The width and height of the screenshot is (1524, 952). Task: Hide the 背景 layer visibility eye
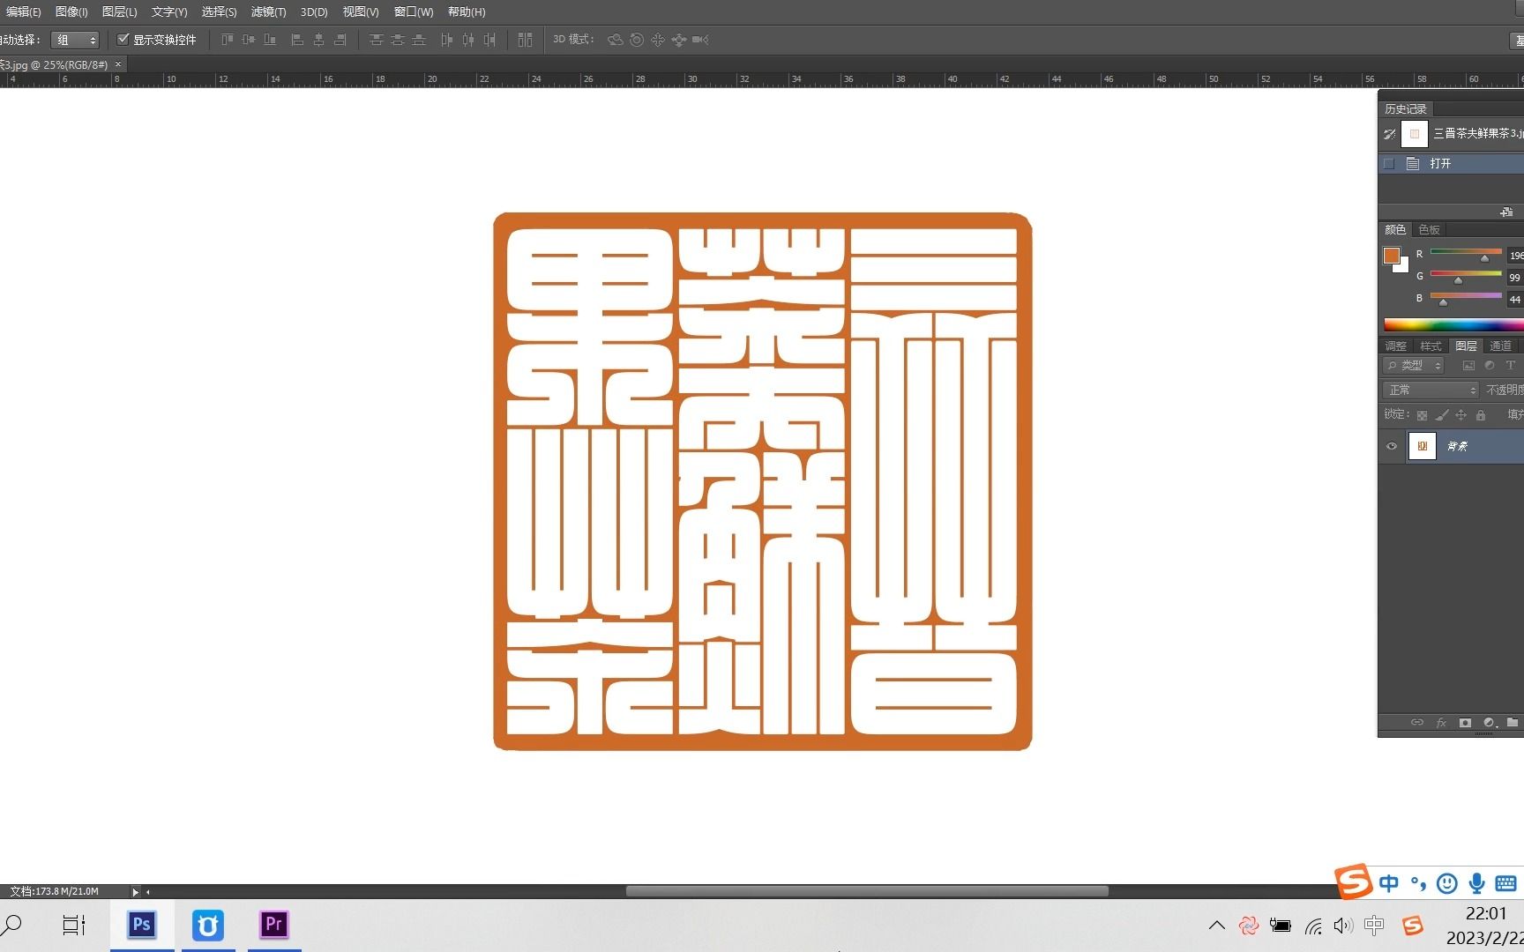point(1392,446)
